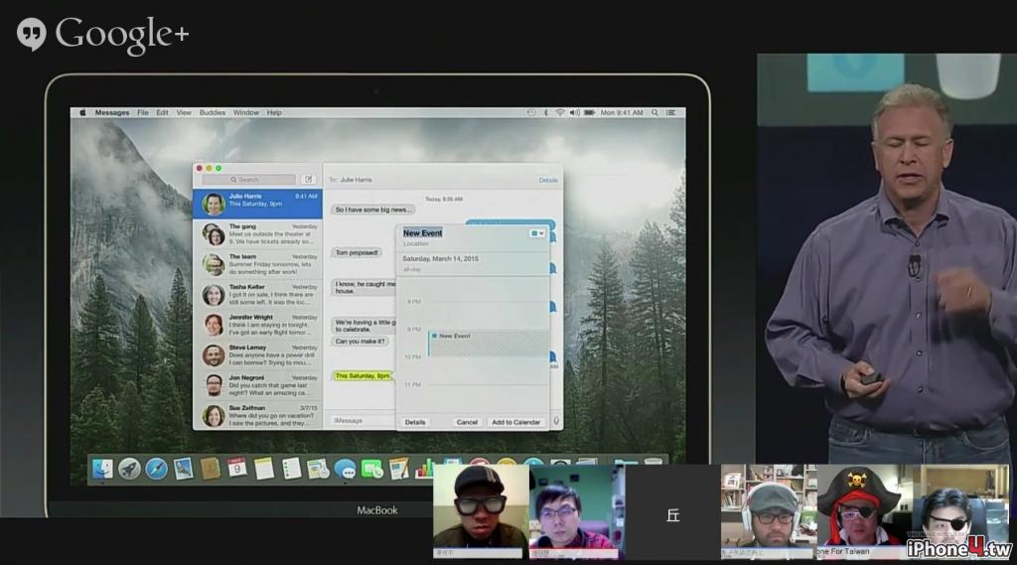The width and height of the screenshot is (1017, 565).
Task: Click the Details link in conversation header
Action: coord(548,181)
